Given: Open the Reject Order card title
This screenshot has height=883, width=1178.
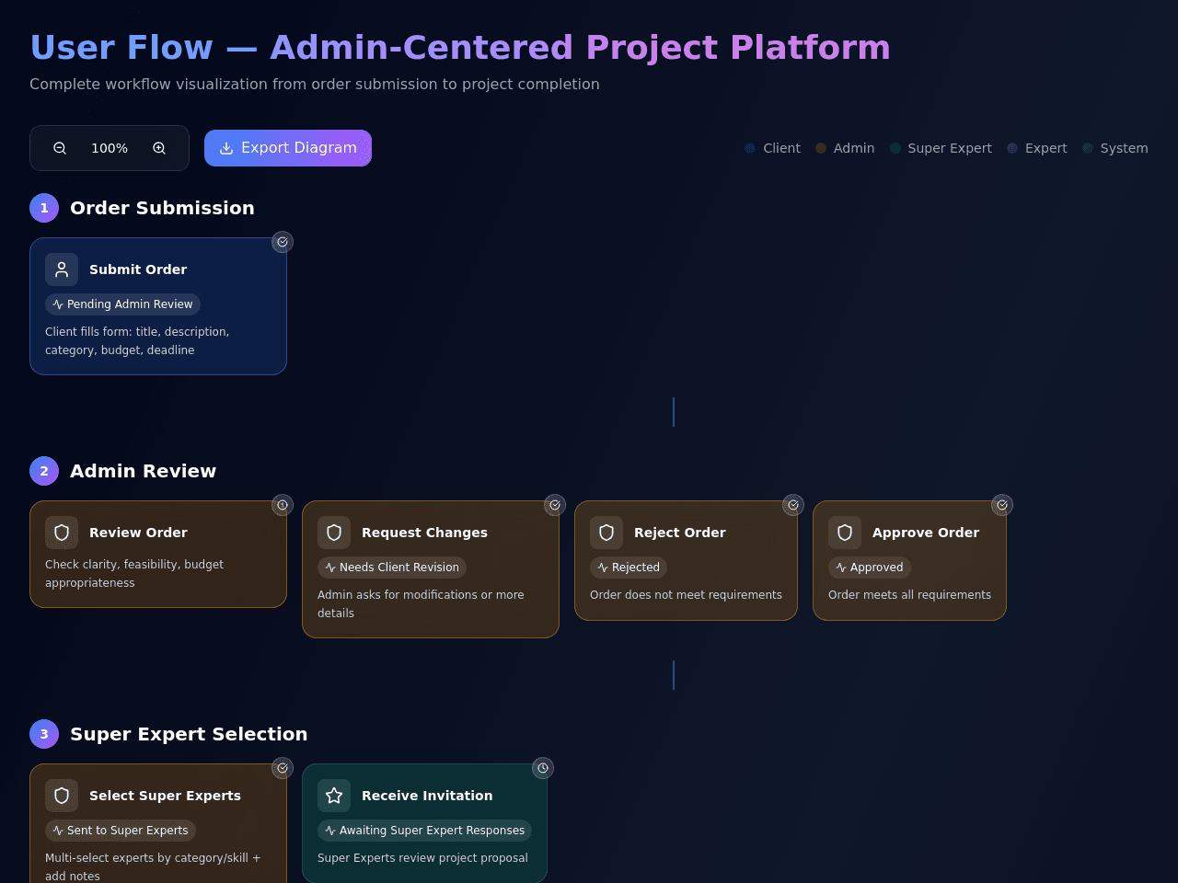Looking at the screenshot, I should [680, 533].
